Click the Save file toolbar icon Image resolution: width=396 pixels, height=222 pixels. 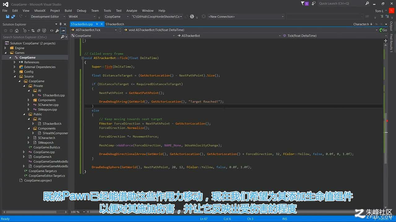click(x=7, y=16)
